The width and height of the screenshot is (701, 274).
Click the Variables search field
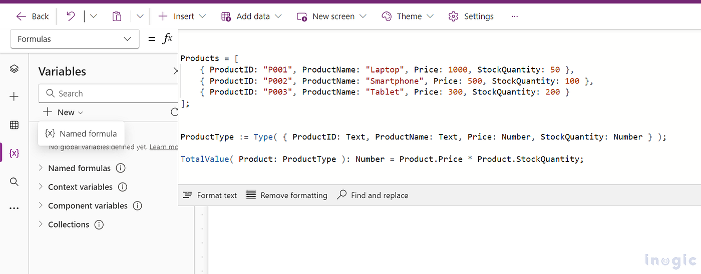(x=109, y=93)
